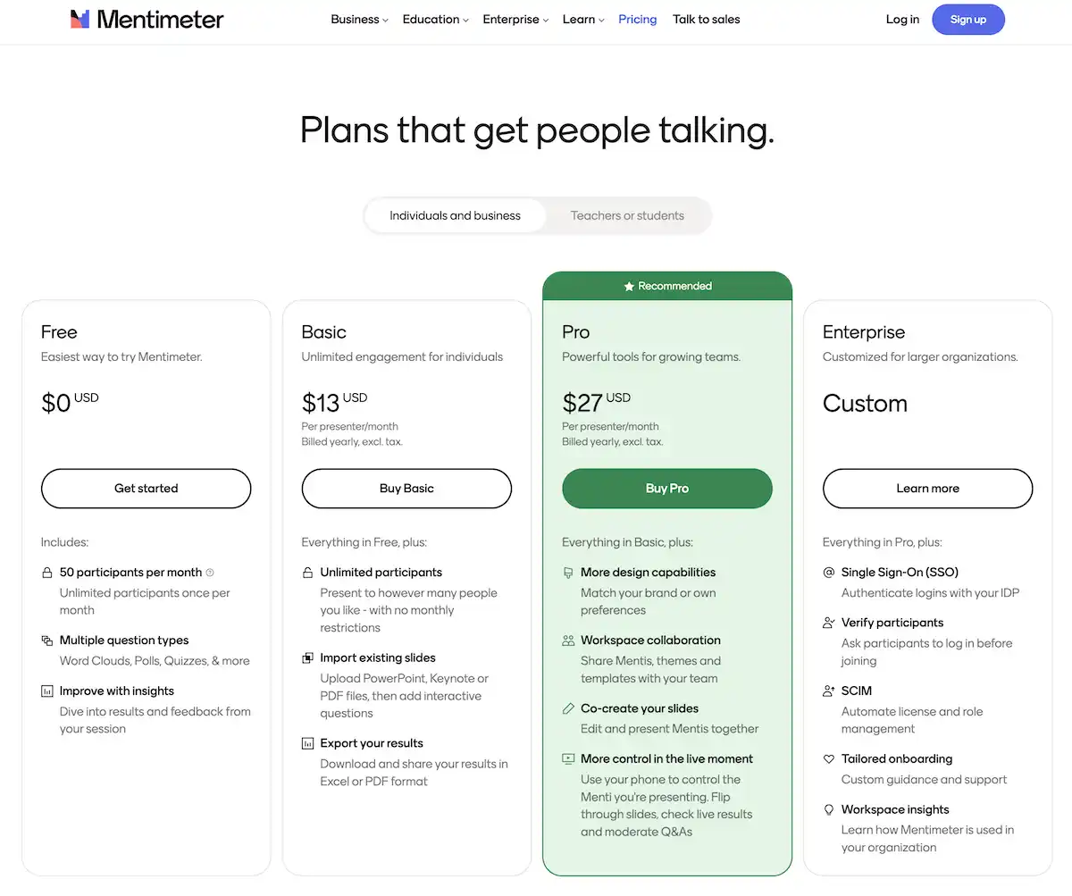Click the people icon beside Workspace collaboration
The image size is (1072, 896).
(x=568, y=640)
